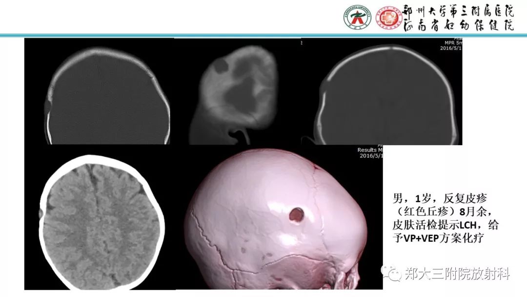
Task: Open the axial brain soft-tissue CT image
Action: pos(100,217)
